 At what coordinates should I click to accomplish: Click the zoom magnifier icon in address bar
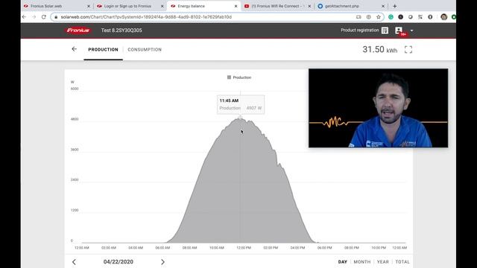[x=369, y=17]
